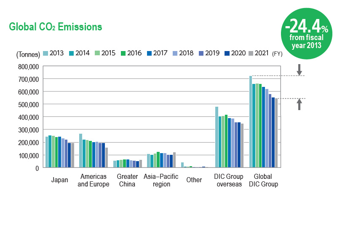Click the 2020 legend color swatch
The image size is (337, 232).
click(x=227, y=54)
